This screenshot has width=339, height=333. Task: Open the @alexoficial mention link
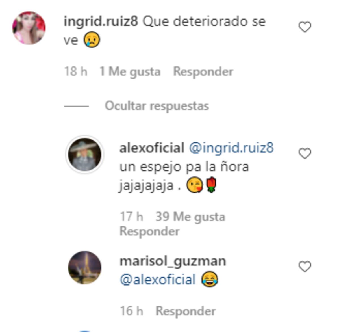158,280
